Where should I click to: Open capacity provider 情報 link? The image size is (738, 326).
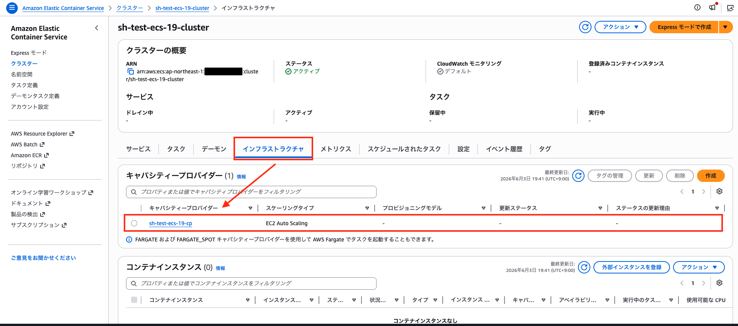241,177
